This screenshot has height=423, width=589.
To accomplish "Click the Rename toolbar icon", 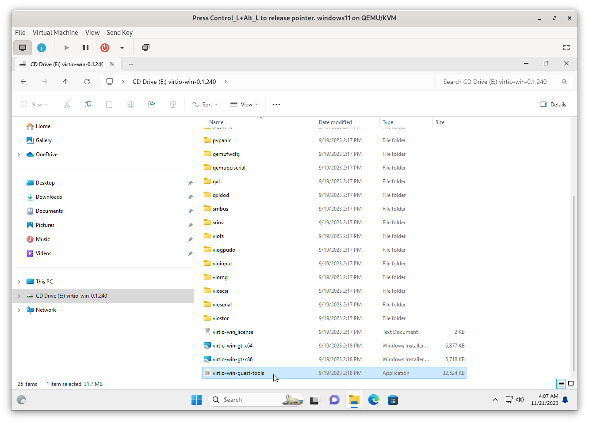I will (130, 105).
